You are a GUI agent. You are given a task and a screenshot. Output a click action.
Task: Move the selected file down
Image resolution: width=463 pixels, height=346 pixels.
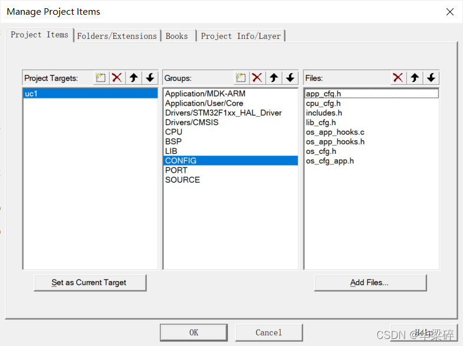(431, 78)
